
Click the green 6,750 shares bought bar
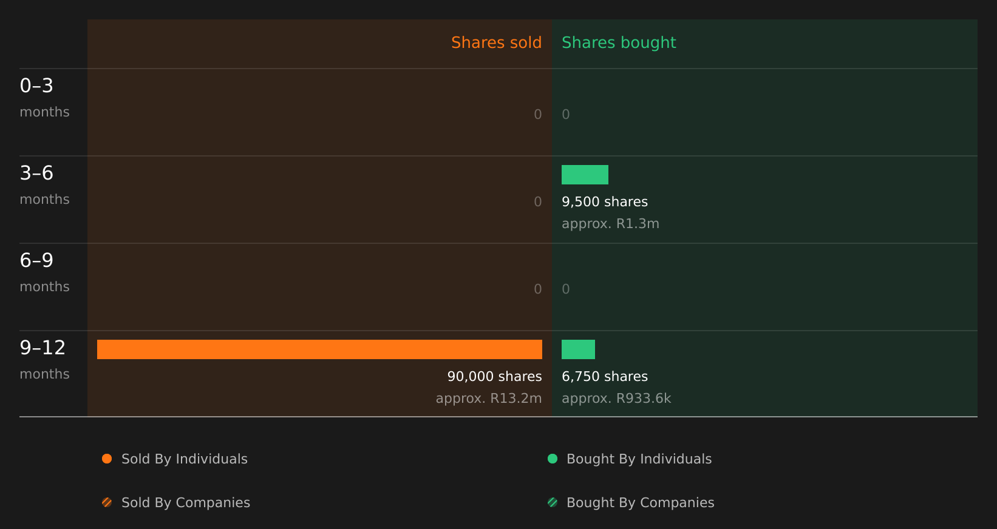click(578, 349)
